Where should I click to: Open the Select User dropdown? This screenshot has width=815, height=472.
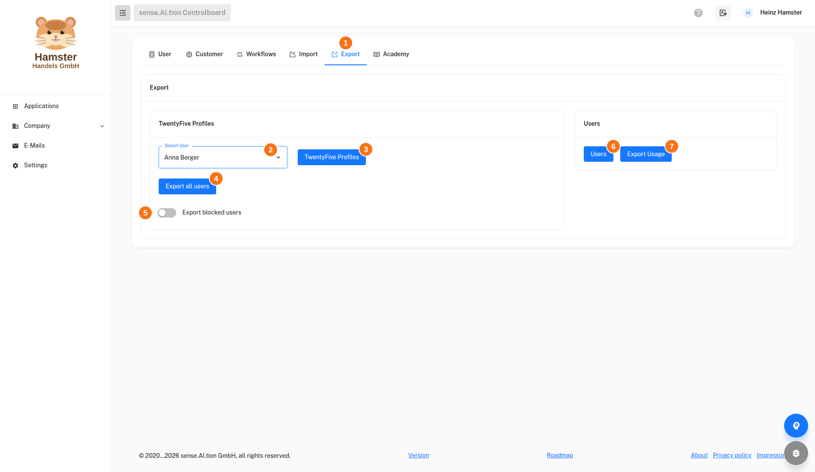tap(223, 157)
